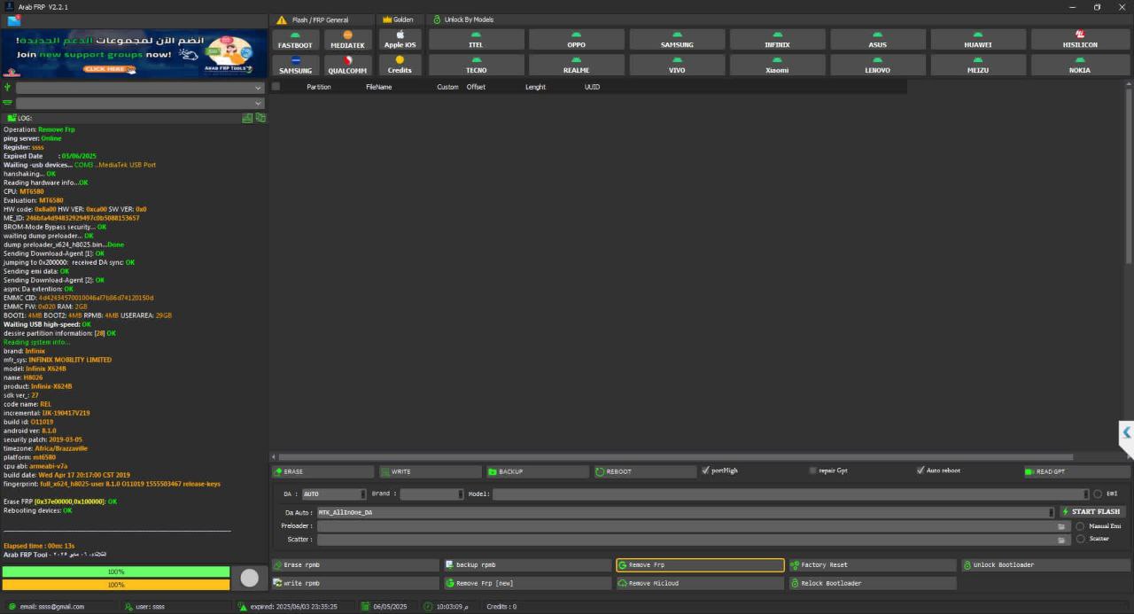Click the copy log icon

[260, 118]
